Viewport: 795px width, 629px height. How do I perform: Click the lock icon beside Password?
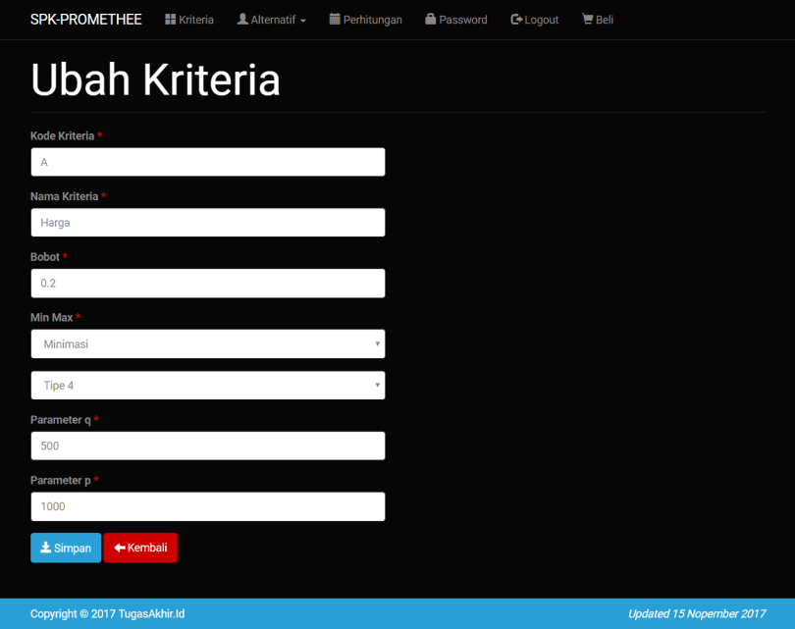(430, 19)
